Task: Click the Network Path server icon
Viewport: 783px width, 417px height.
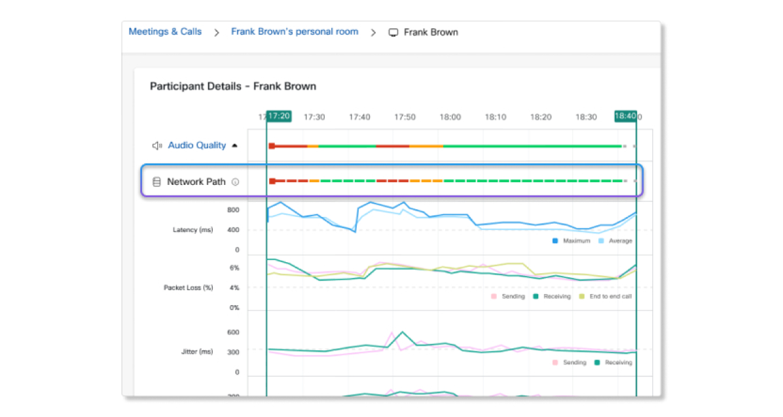Action: click(156, 182)
